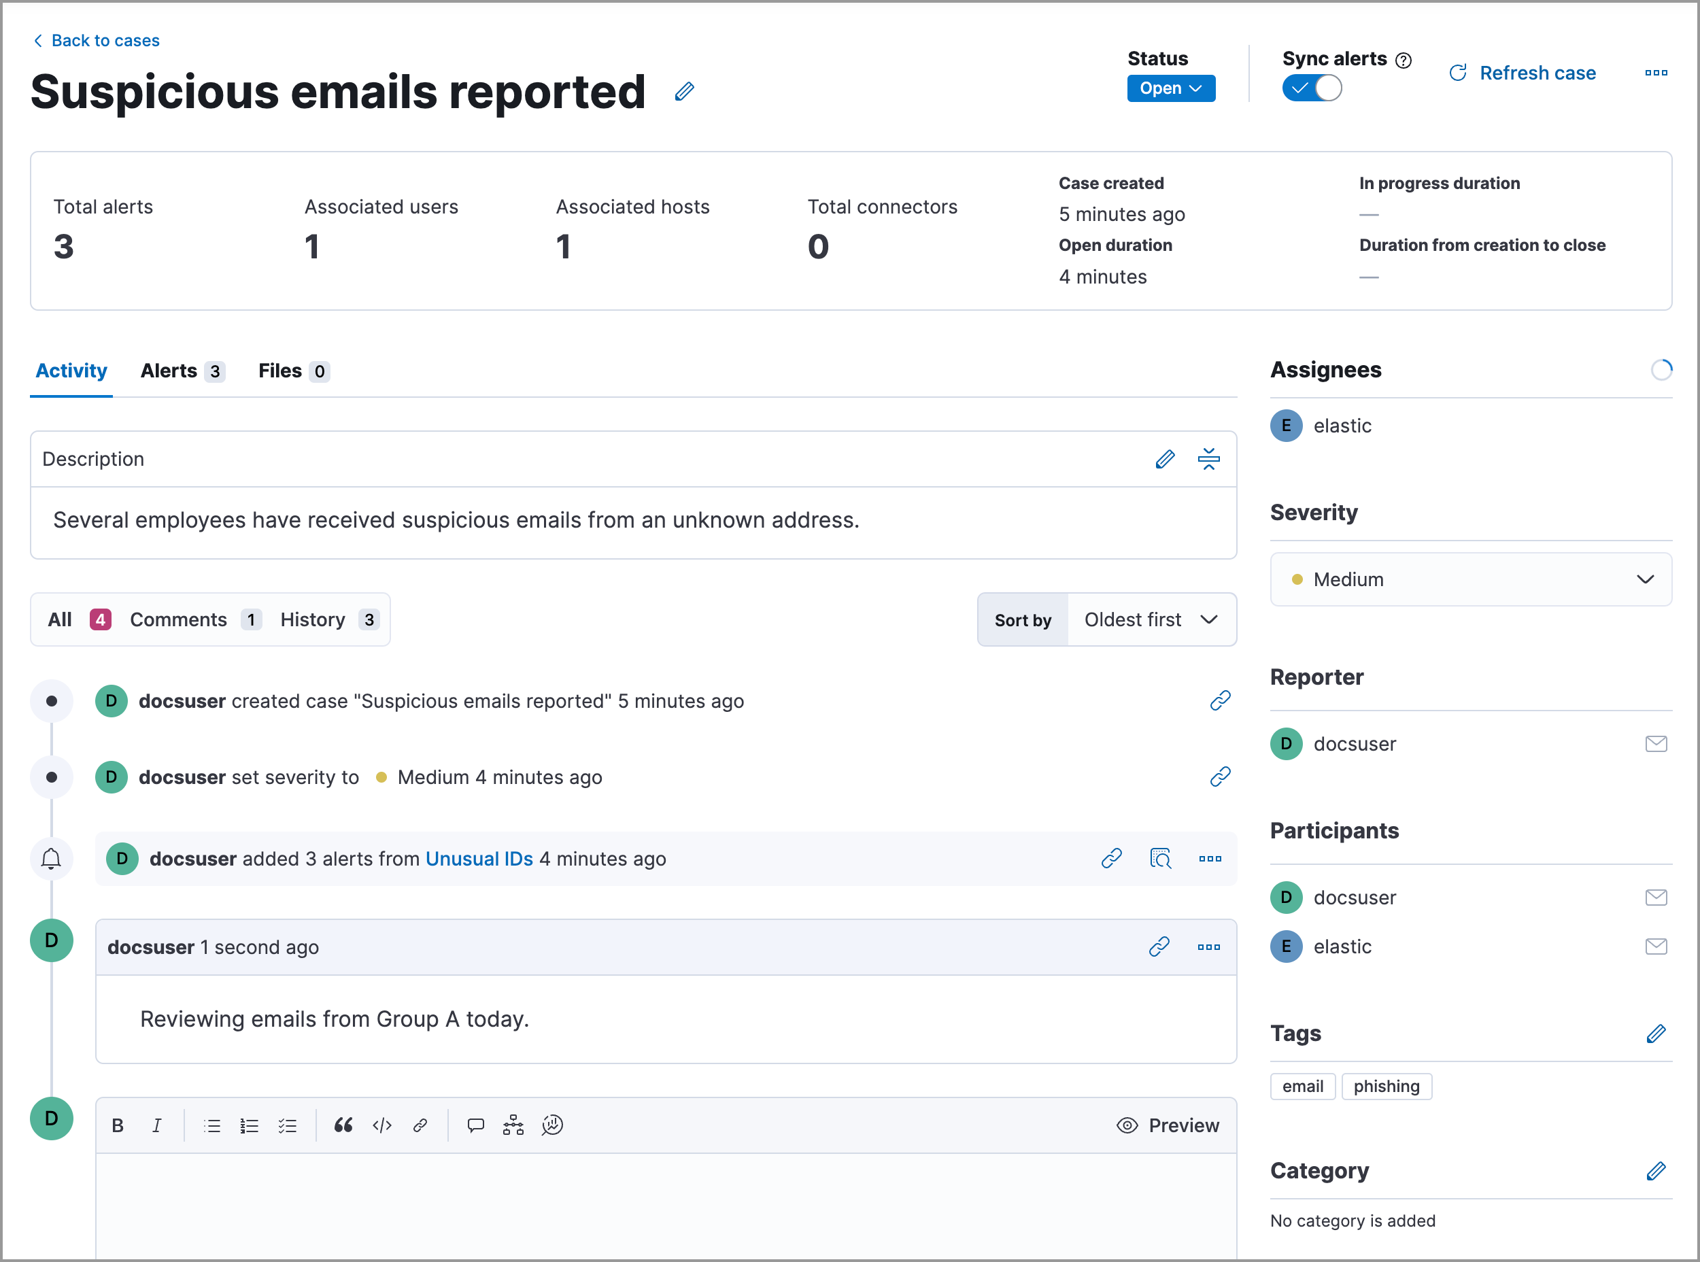This screenshot has width=1700, height=1262.
Task: Show alert details for the Unusual IDs alerts
Action: [x=1160, y=859]
